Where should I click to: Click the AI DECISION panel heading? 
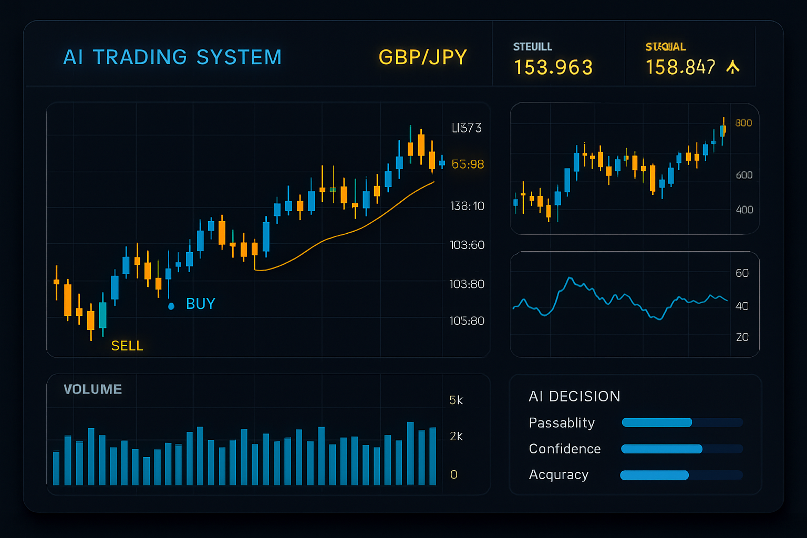pyautogui.click(x=574, y=396)
